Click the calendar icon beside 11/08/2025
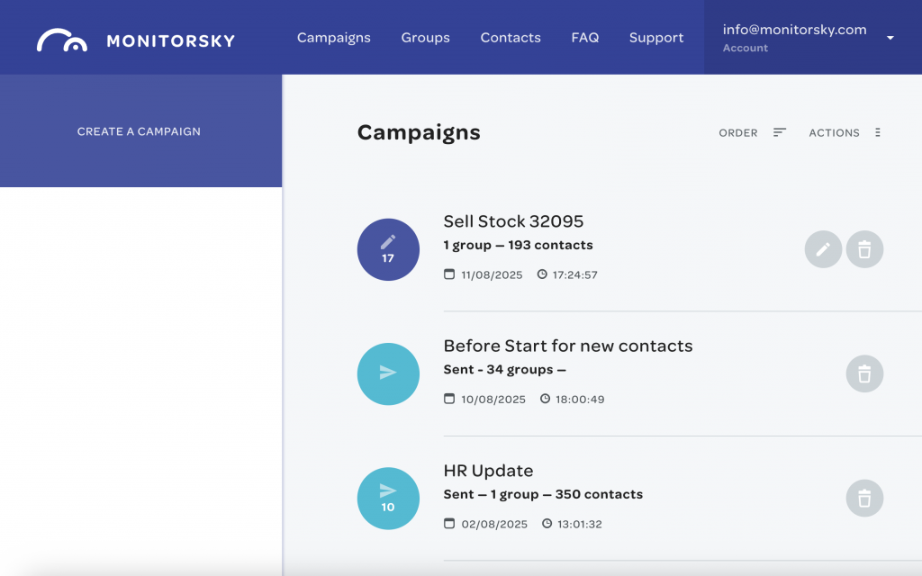This screenshot has width=922, height=576. [x=449, y=274]
